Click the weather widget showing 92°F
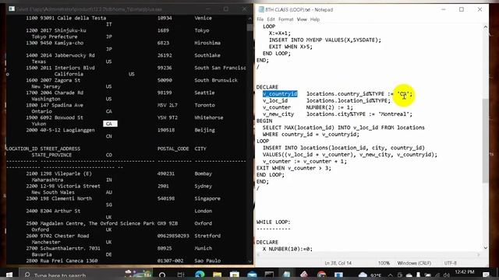 point(370,275)
